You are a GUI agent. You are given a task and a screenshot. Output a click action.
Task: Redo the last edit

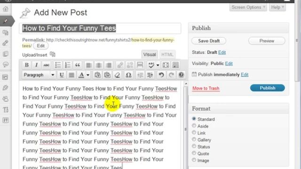tap(171, 75)
